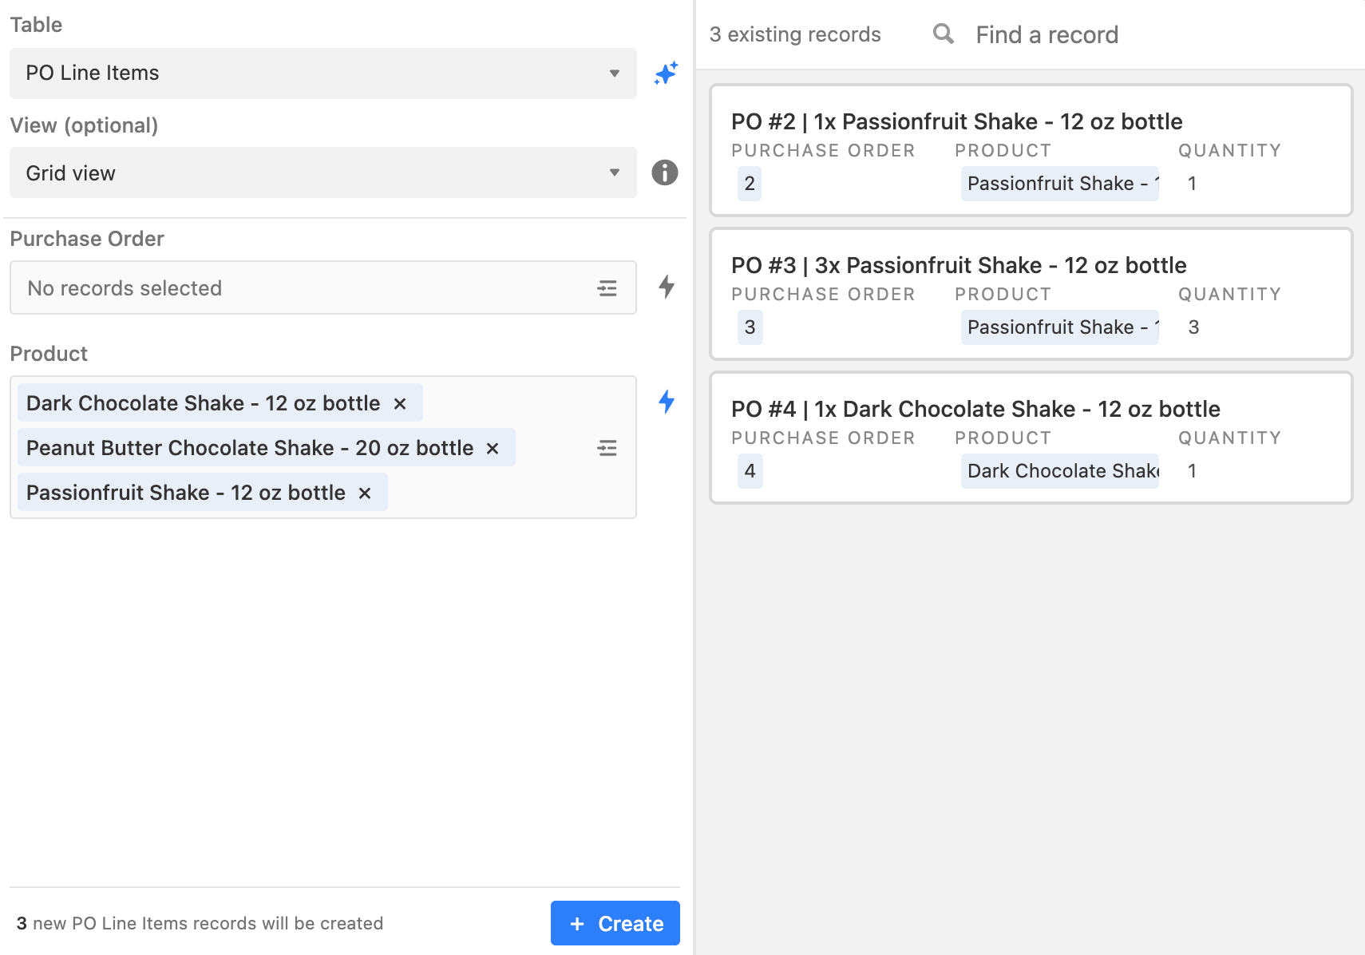
Task: Click Dark Chocolate Shake product chip in PO #4
Action: coord(1059,471)
